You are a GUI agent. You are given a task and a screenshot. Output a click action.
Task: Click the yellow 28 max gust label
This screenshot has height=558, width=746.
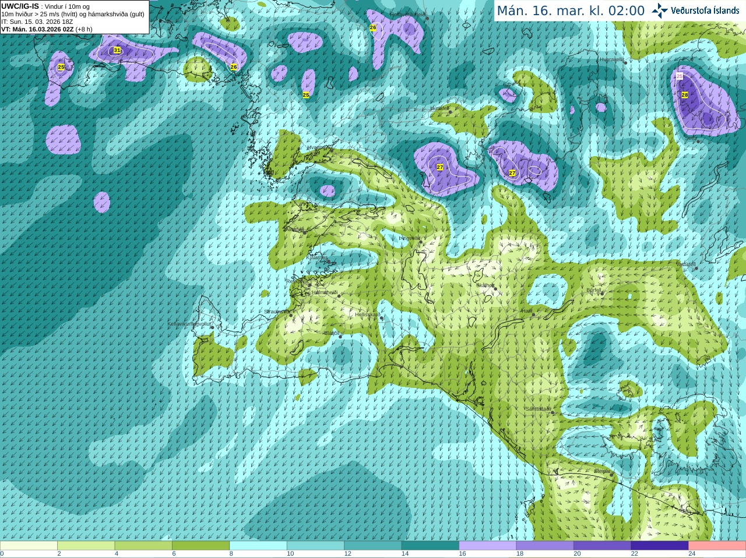click(x=685, y=95)
